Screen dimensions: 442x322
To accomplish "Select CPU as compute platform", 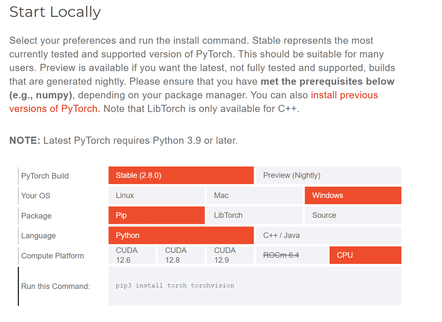I will [x=365, y=255].
